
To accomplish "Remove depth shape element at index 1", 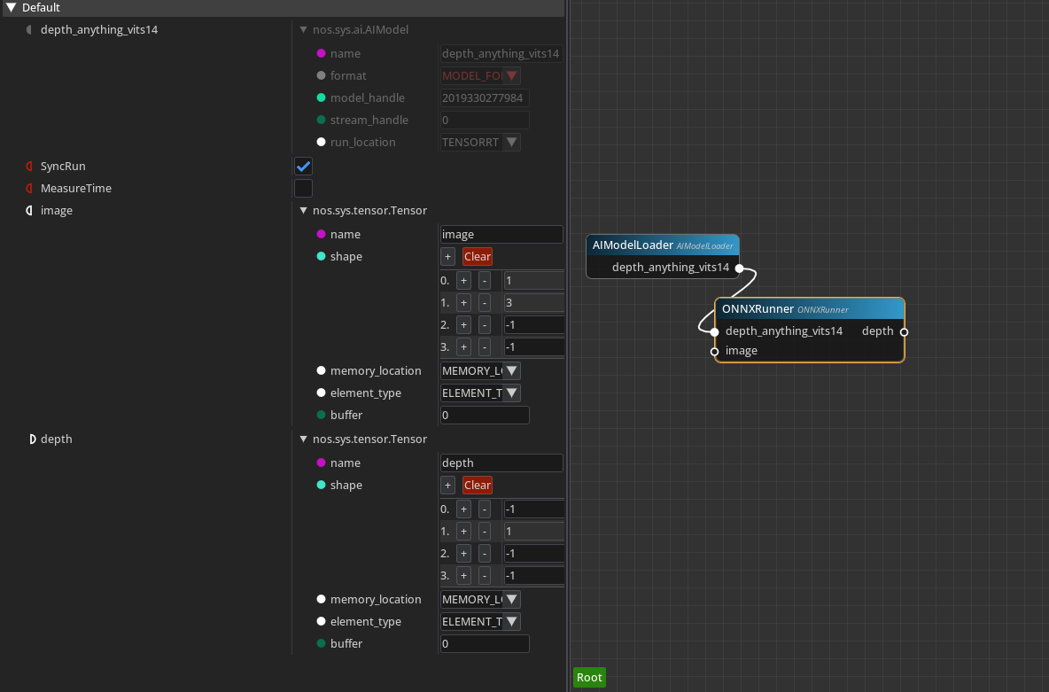I will pos(485,532).
